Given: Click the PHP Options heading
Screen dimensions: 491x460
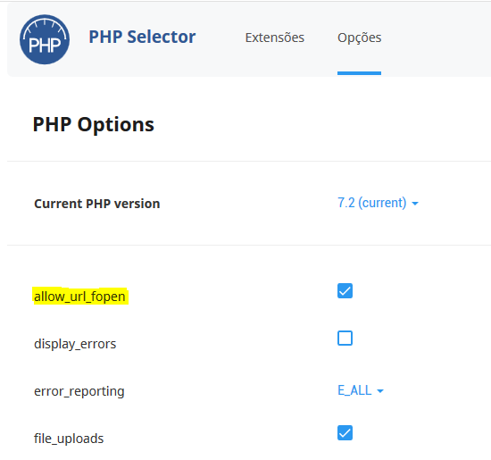Looking at the screenshot, I should pos(94,125).
